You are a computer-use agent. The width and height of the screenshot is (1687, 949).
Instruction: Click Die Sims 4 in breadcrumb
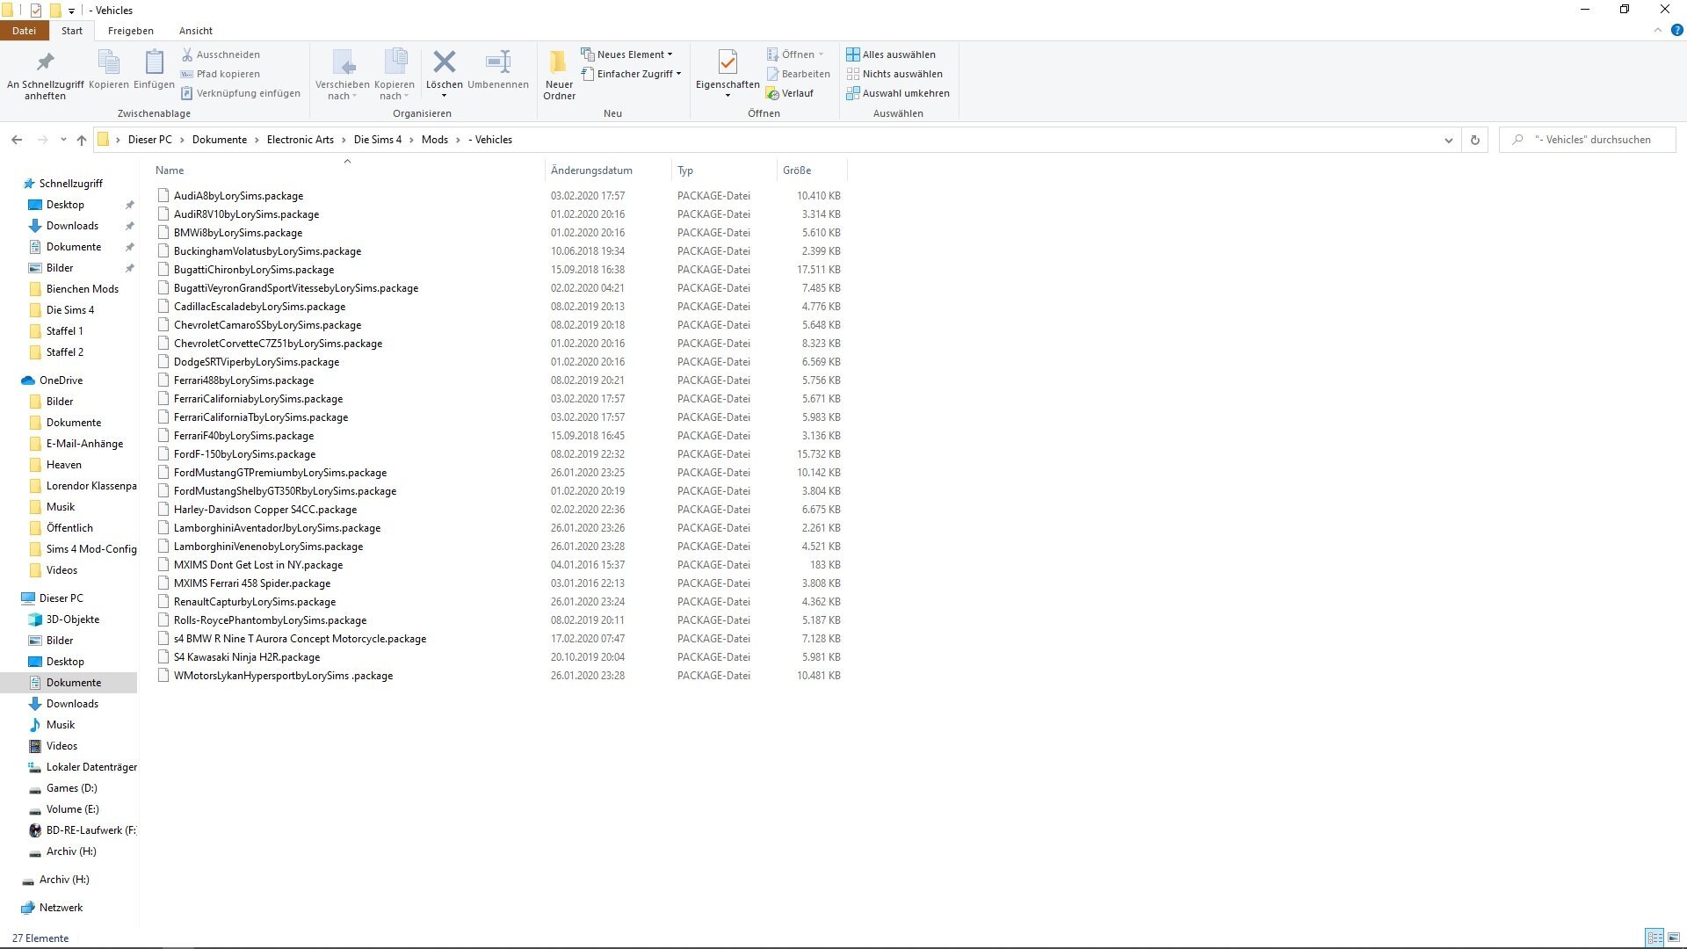click(378, 140)
